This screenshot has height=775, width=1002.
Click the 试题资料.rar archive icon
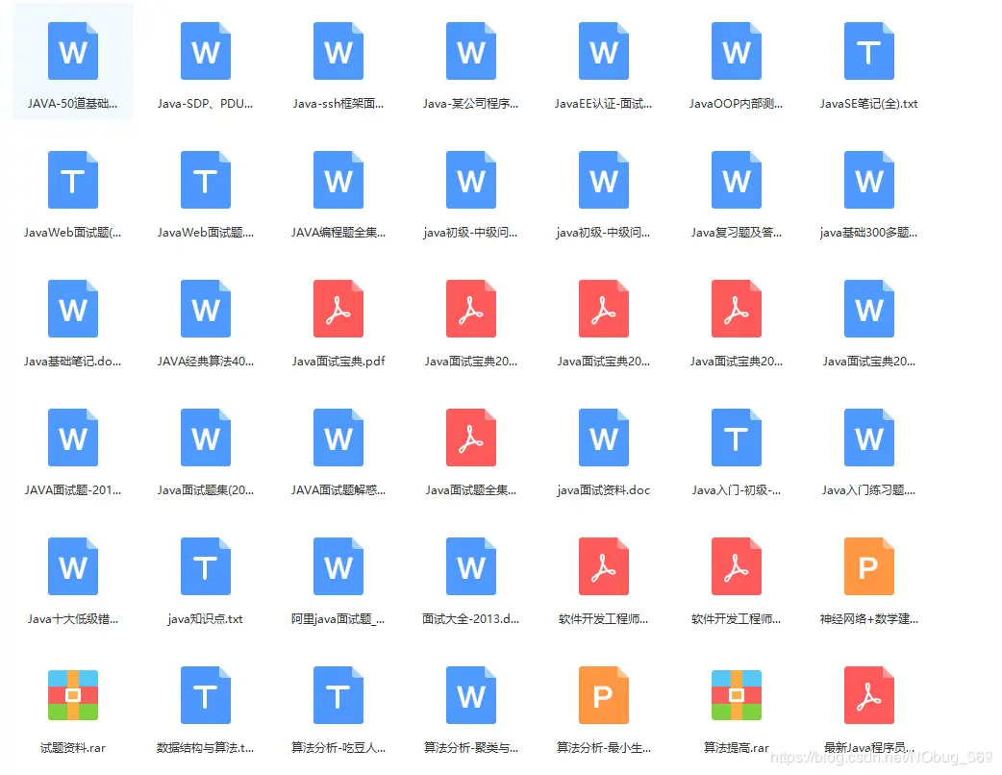coord(73,695)
